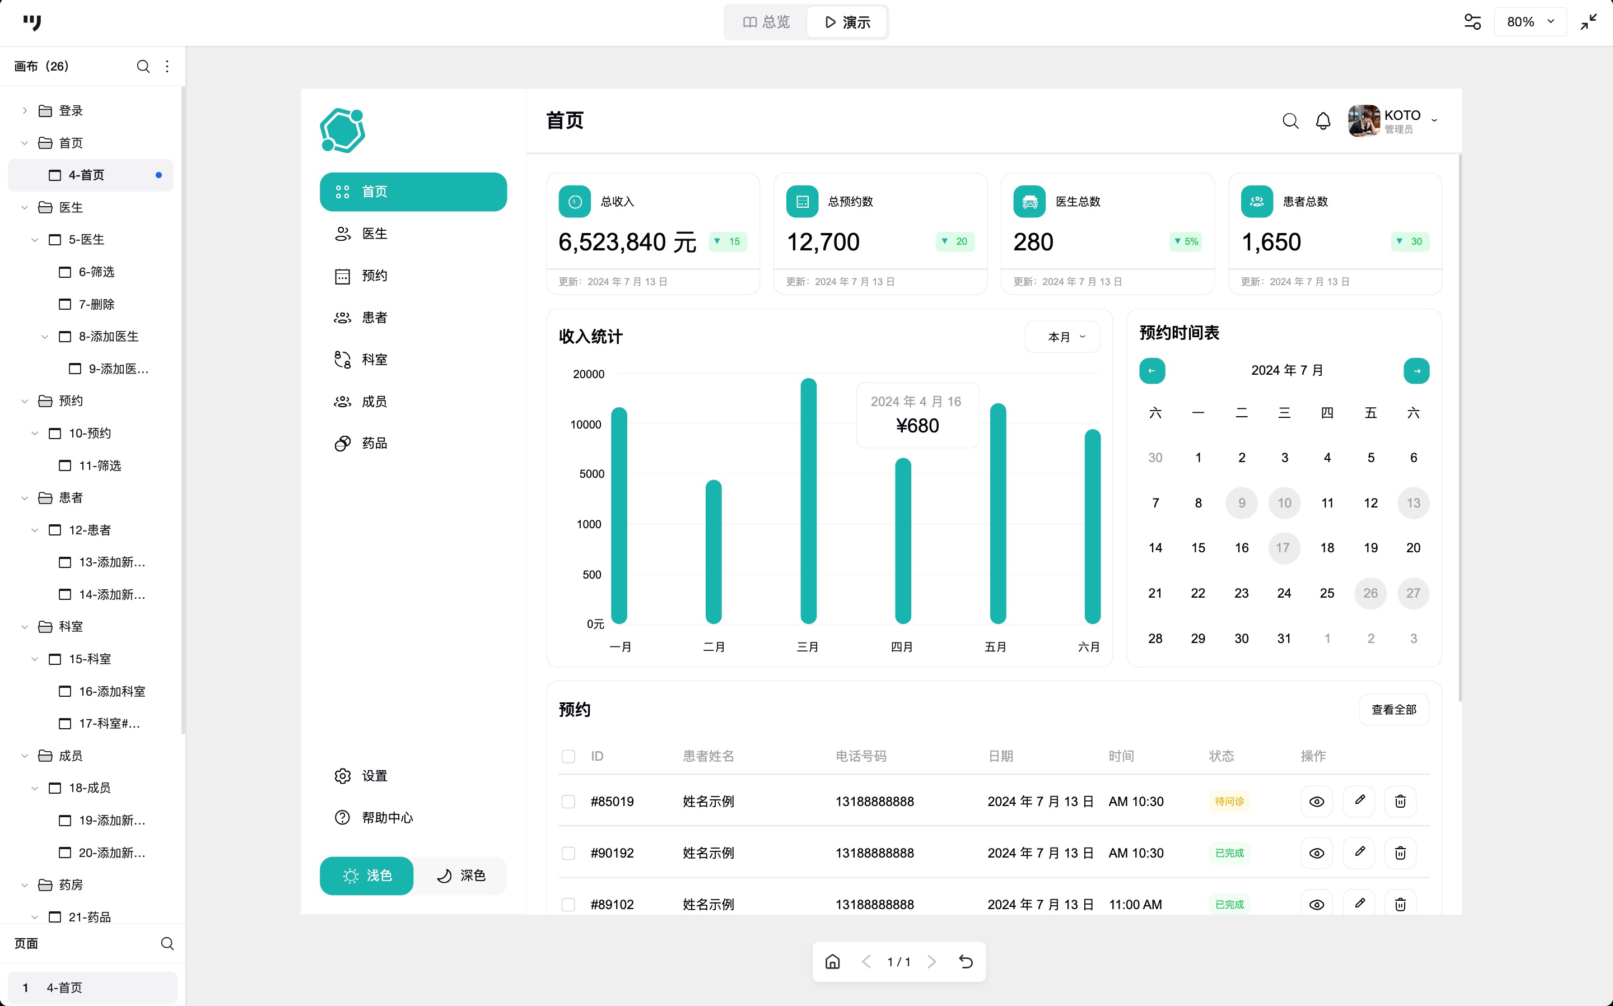Select date 17 in the calendar
Image resolution: width=1613 pixels, height=1006 pixels.
click(x=1284, y=548)
